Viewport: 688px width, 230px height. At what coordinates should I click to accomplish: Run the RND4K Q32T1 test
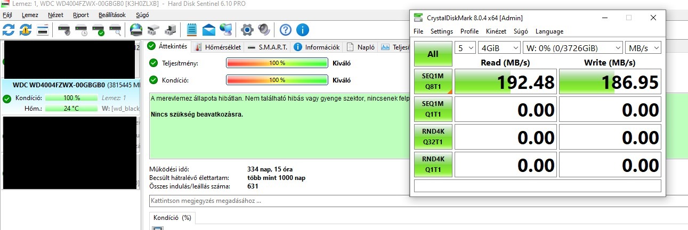(x=433, y=137)
